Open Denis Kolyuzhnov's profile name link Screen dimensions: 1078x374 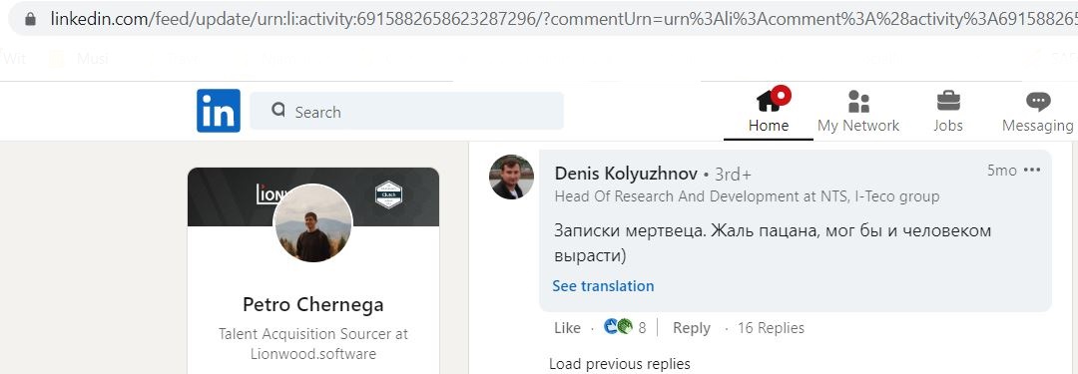pos(626,174)
